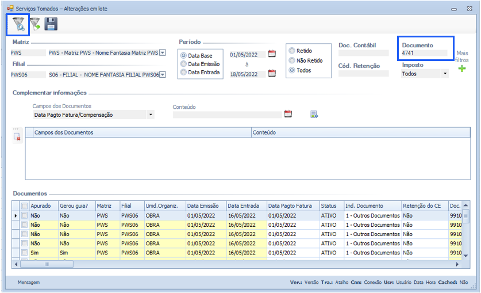Open calendar next to Conteúdo field
The height and width of the screenshot is (293, 481).
pos(288,114)
